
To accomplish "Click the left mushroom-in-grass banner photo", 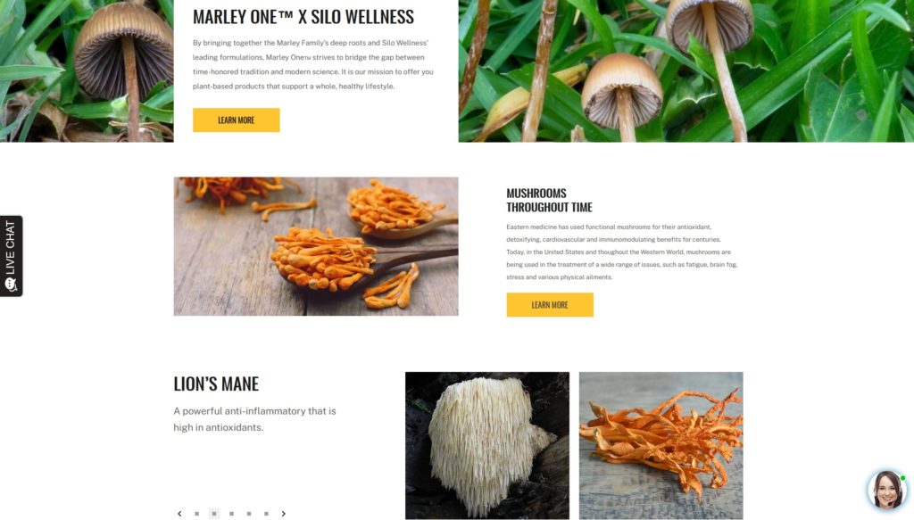I will tap(87, 71).
